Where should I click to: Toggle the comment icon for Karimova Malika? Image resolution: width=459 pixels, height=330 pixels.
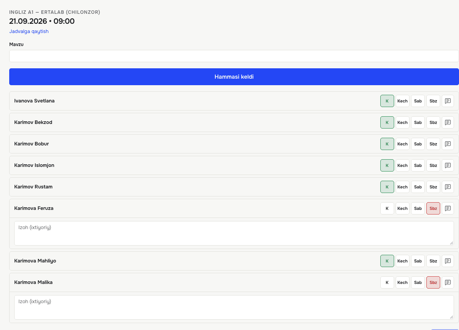click(447, 282)
